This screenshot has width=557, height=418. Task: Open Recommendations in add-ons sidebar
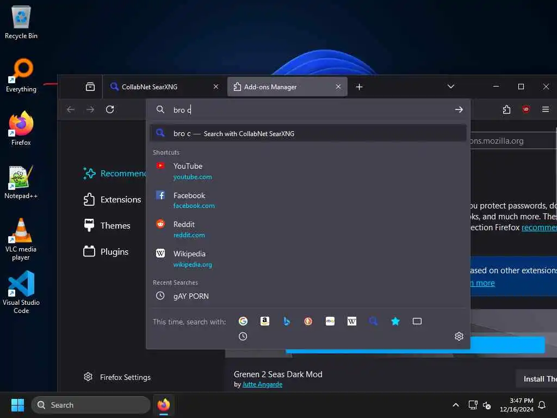tap(114, 174)
